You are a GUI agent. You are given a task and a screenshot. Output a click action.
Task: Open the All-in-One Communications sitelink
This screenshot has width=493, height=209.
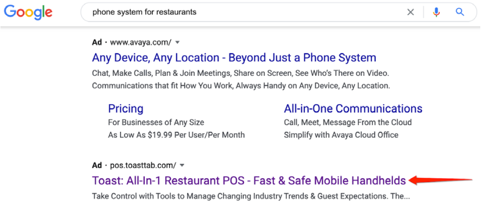[353, 109]
